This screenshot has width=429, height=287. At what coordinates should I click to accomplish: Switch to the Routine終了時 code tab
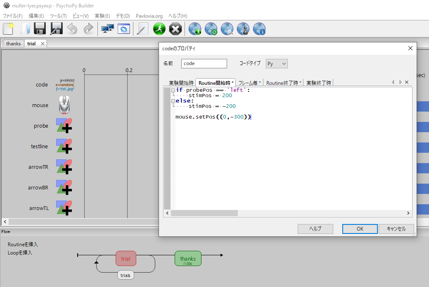click(284, 83)
